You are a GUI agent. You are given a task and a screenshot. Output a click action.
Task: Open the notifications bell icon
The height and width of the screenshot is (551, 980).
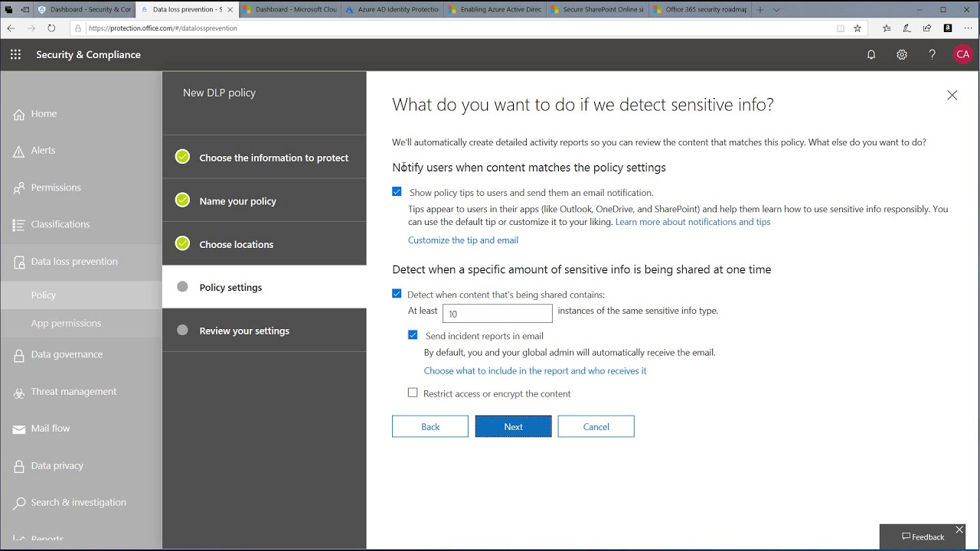pos(871,54)
